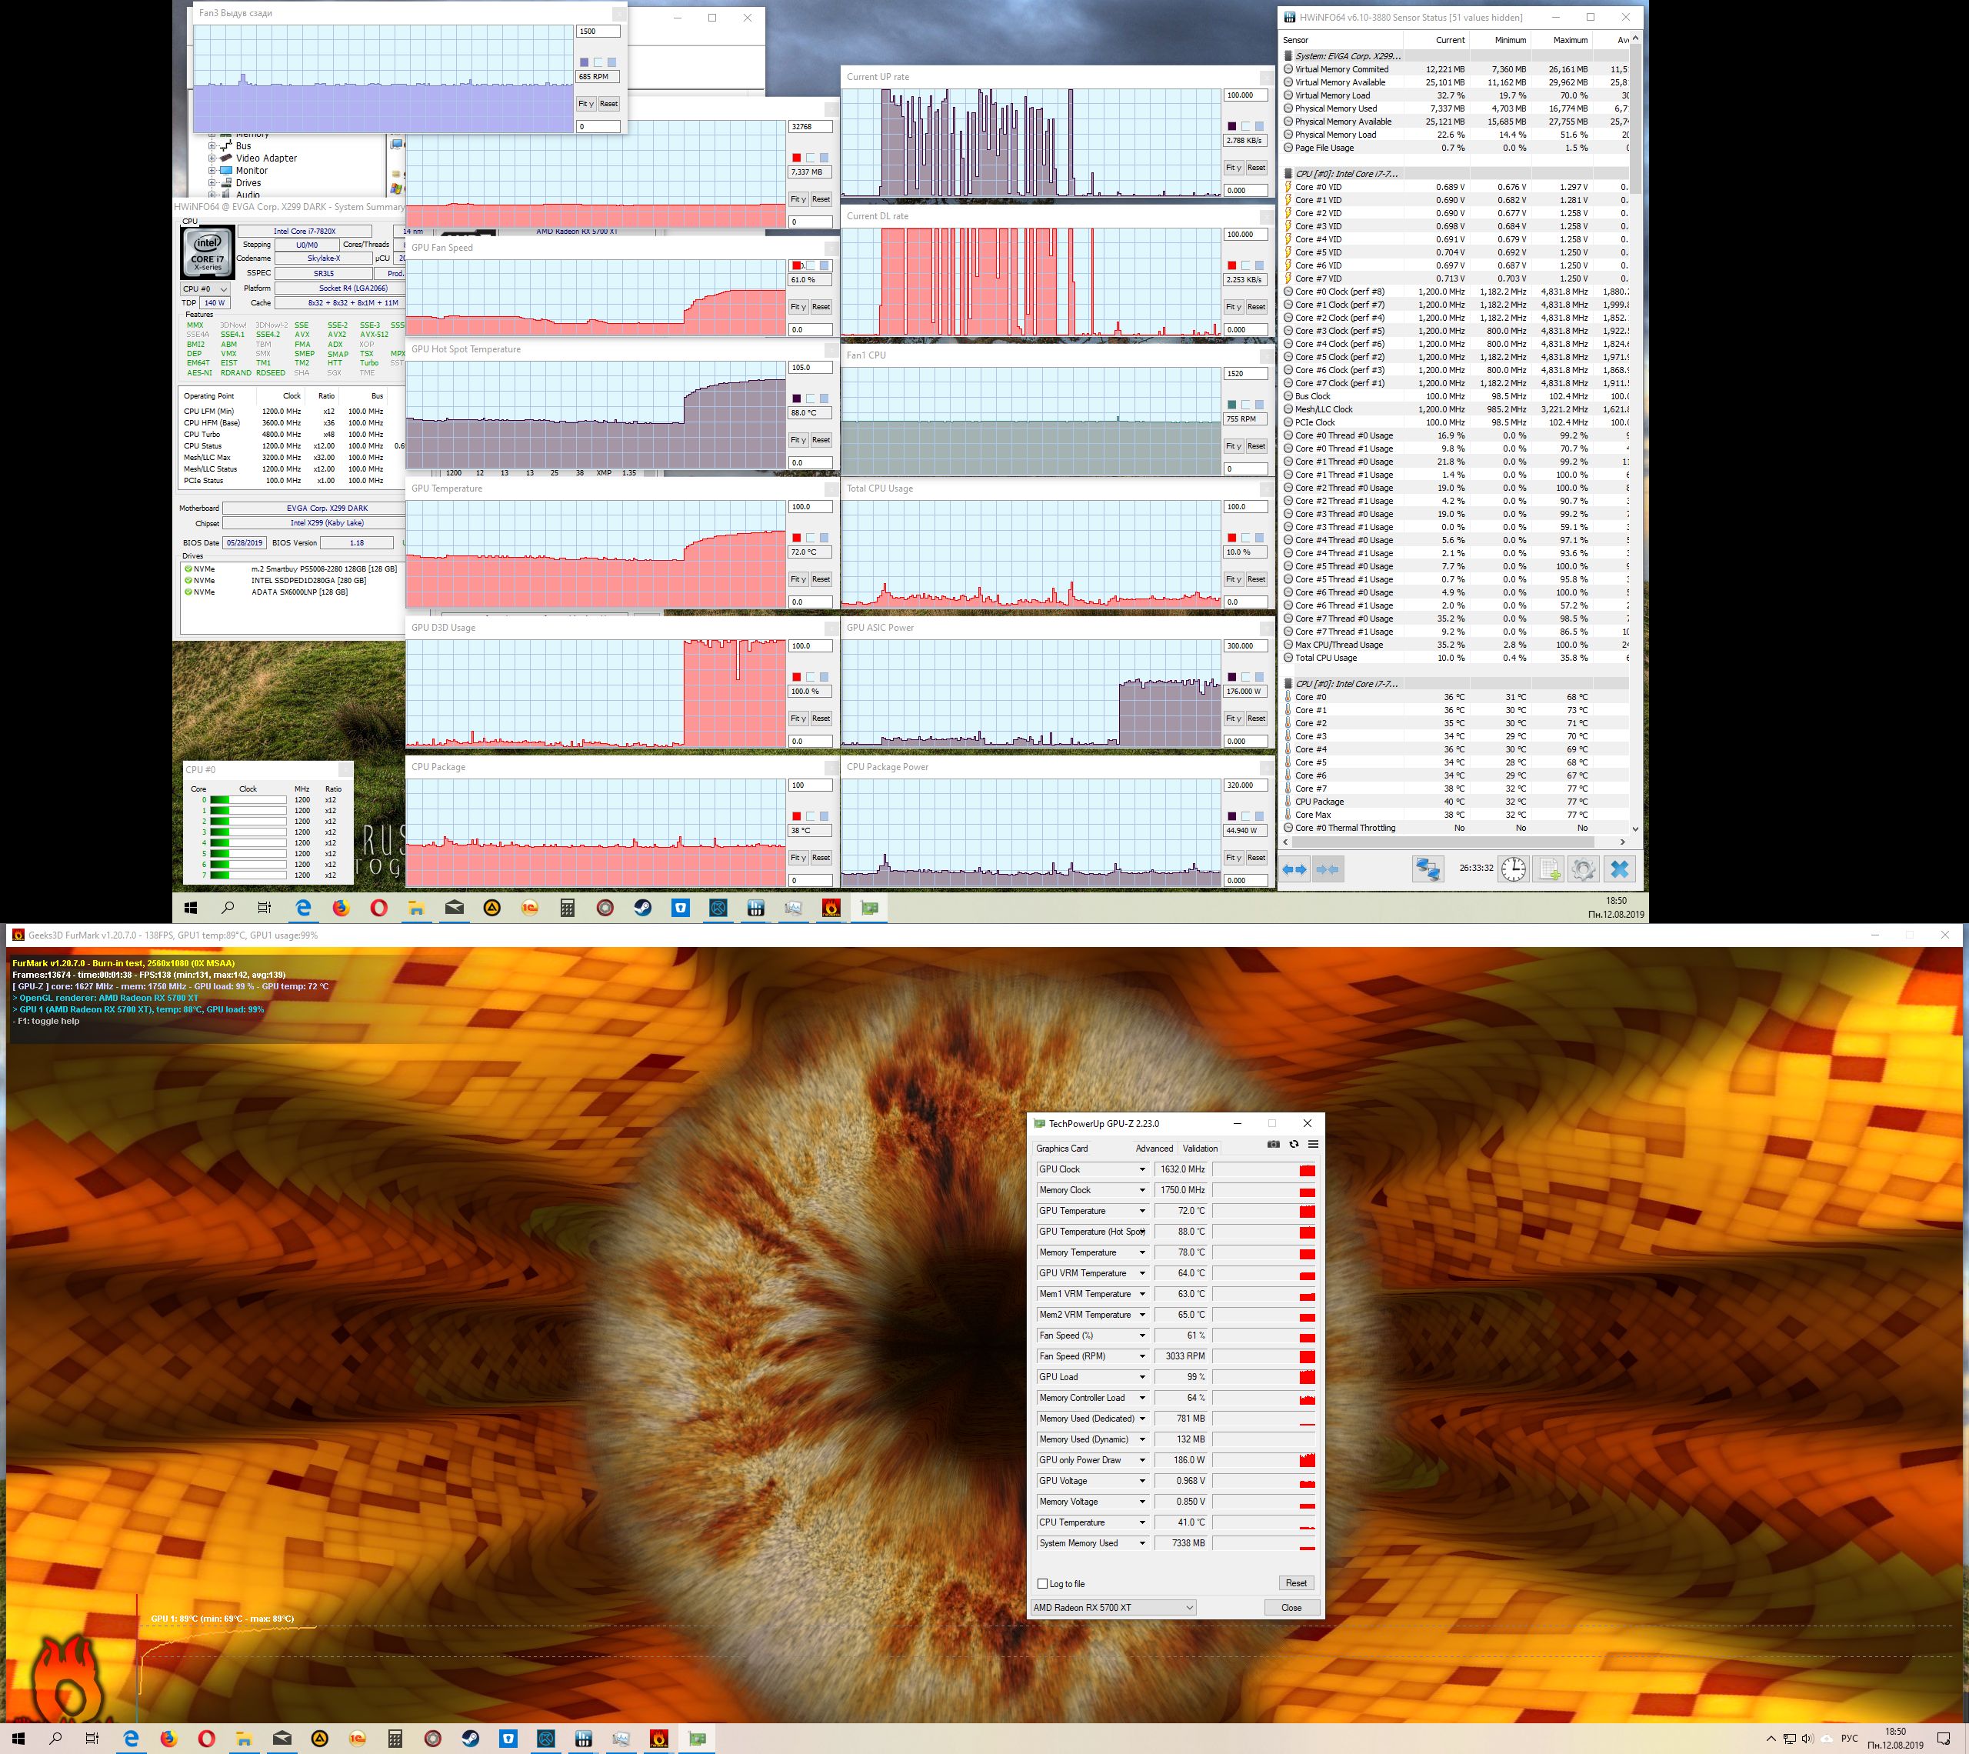The image size is (1969, 1754).
Task: Click HWiNFO reset clock icon
Action: (x=1514, y=869)
